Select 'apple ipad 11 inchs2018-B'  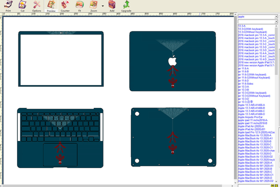click(252, 123)
